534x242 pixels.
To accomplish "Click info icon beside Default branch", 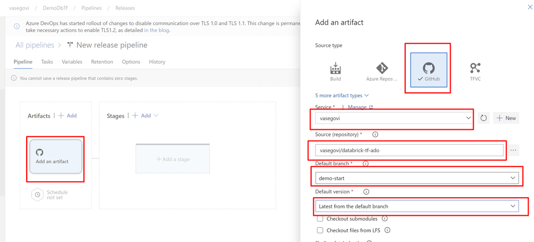I will (x=366, y=163).
